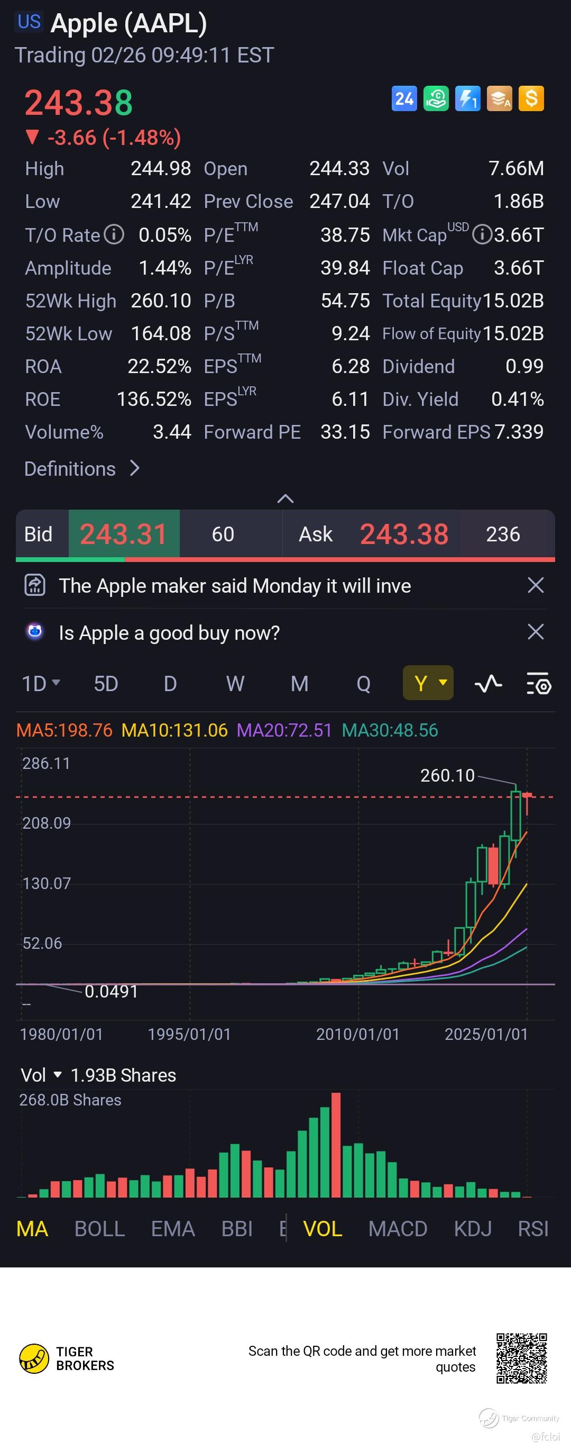571x1450 pixels.
Task: Tap the bid size 60
Action: (223, 533)
